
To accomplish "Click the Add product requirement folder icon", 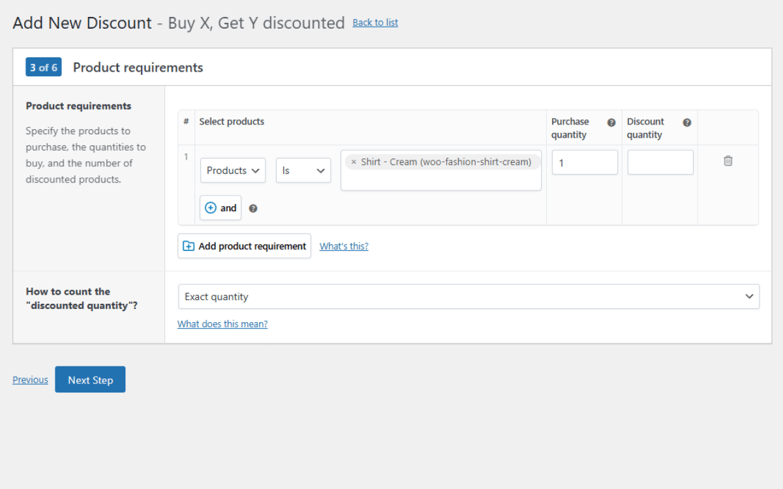I will point(189,246).
